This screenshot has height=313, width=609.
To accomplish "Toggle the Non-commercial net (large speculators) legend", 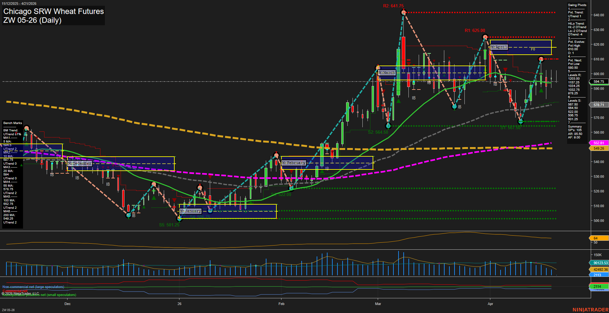I will click(x=33, y=287).
